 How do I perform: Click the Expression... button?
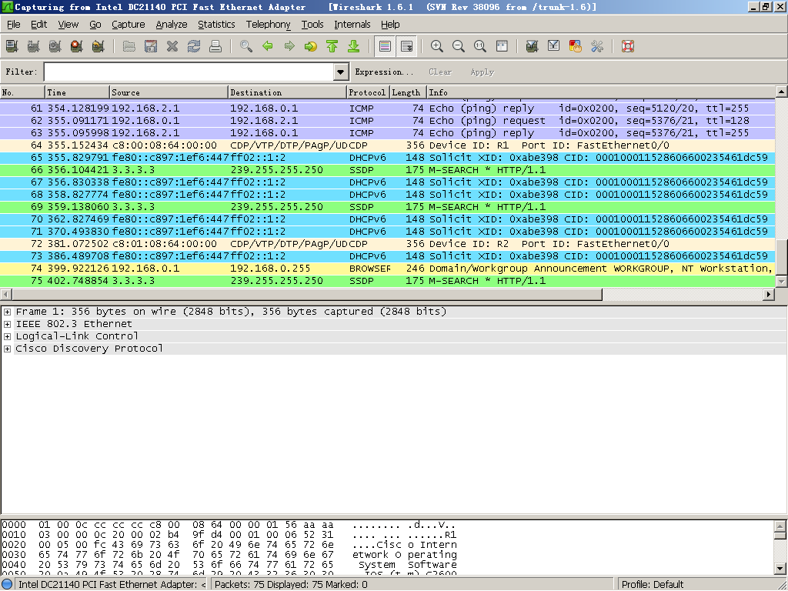pyautogui.click(x=384, y=72)
